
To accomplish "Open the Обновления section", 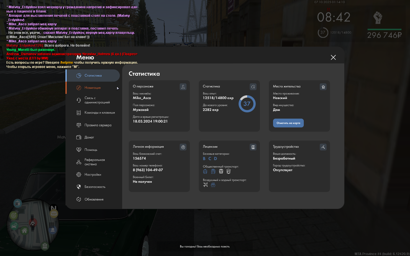I will [x=93, y=199].
